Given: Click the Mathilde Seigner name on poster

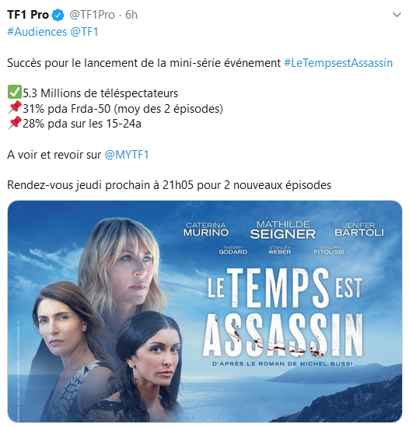Looking at the screenshot, I should tap(283, 230).
